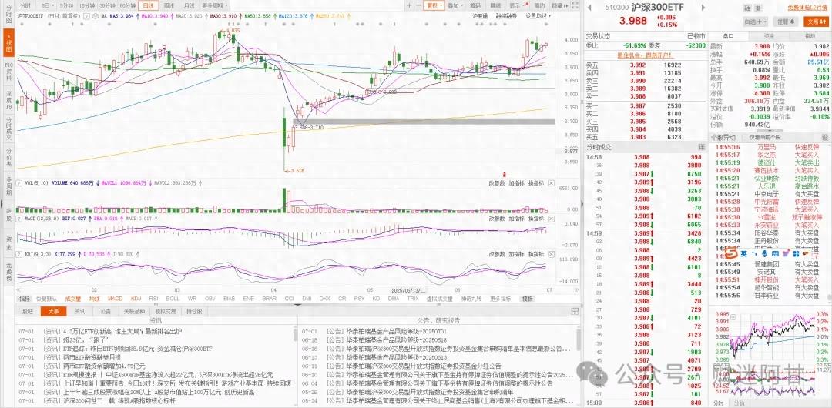The image size is (832, 408).
Task: Click the news list vertical scrollbar
Action: [295, 334]
